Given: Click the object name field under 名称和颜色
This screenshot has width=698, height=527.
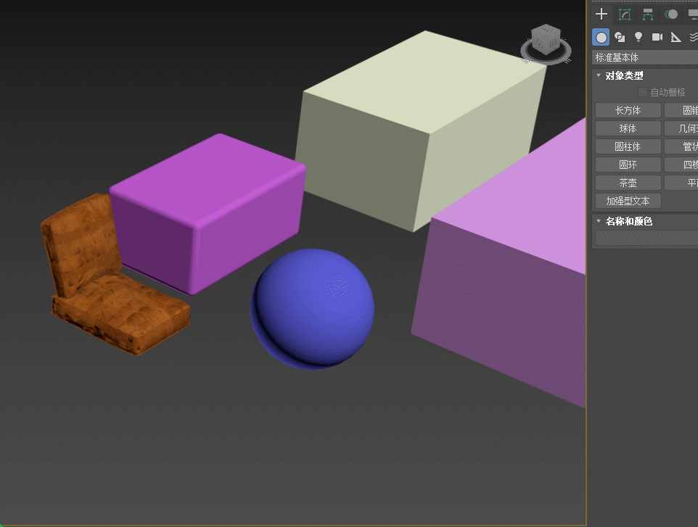Looking at the screenshot, I should pos(644,238).
